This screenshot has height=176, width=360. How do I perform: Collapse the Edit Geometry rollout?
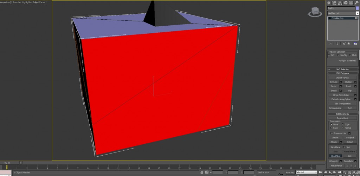point(342,114)
